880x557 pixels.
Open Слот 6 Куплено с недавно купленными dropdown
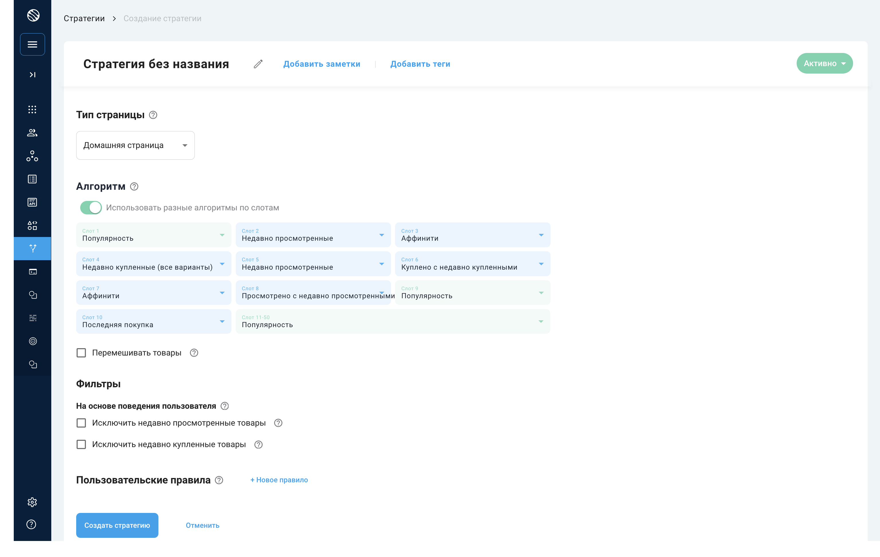(x=473, y=264)
